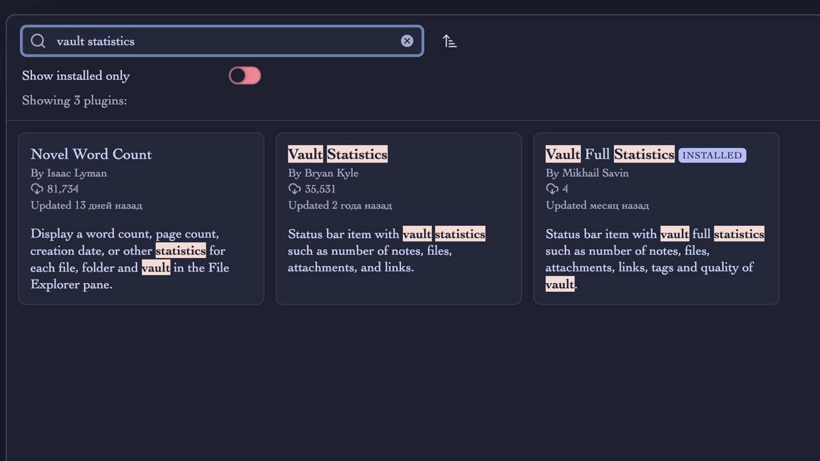Click the magnifying glass search icon
This screenshot has height=461, width=820.
pyautogui.click(x=38, y=41)
